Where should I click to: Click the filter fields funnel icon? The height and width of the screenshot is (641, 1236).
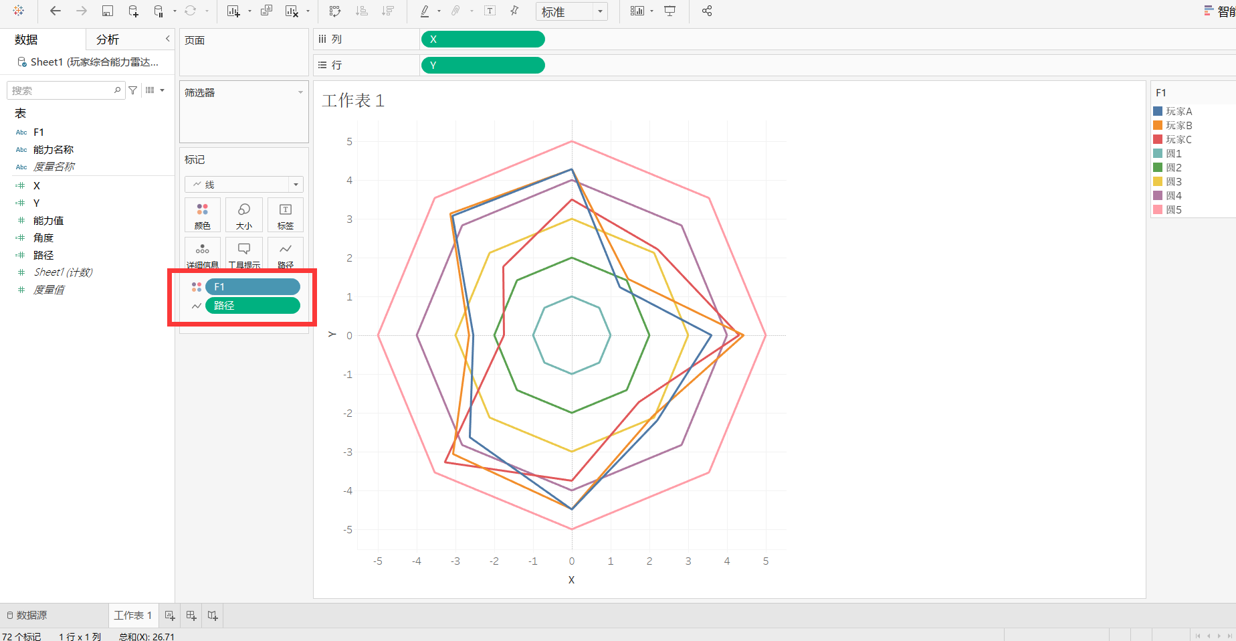[133, 90]
